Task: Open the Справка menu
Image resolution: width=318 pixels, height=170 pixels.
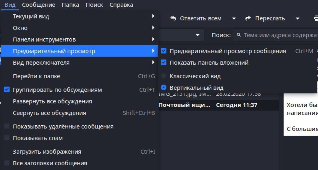Action: coord(121,5)
